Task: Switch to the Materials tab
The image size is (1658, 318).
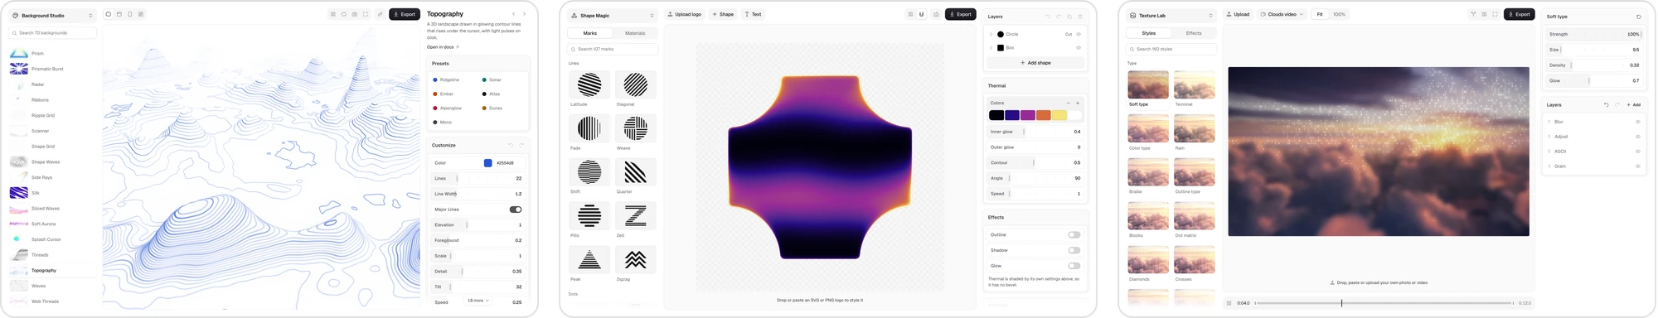Action: (x=635, y=33)
